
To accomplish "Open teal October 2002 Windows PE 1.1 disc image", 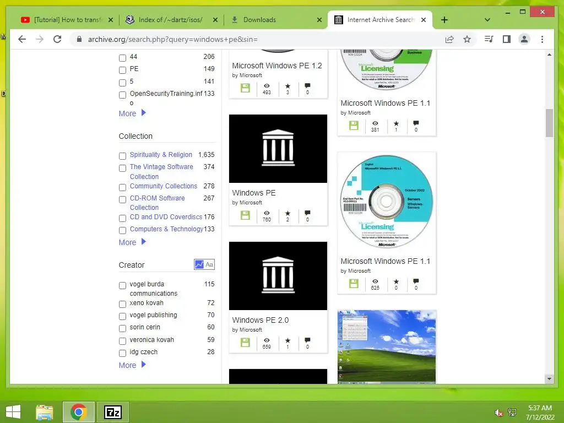I will coord(387,202).
